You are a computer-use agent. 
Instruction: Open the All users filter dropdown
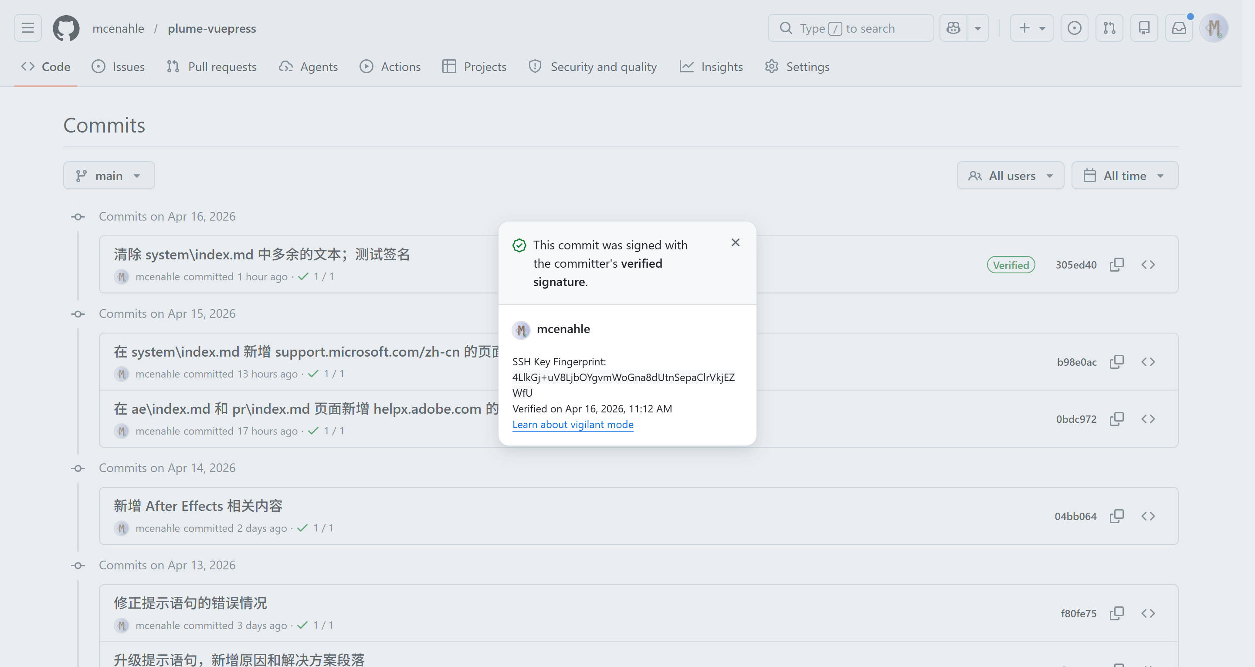pos(1010,175)
